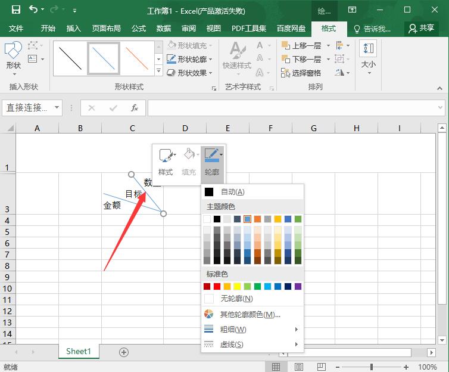Switch to the Sheet1 worksheet tab
The image size is (449, 372).
(79, 352)
